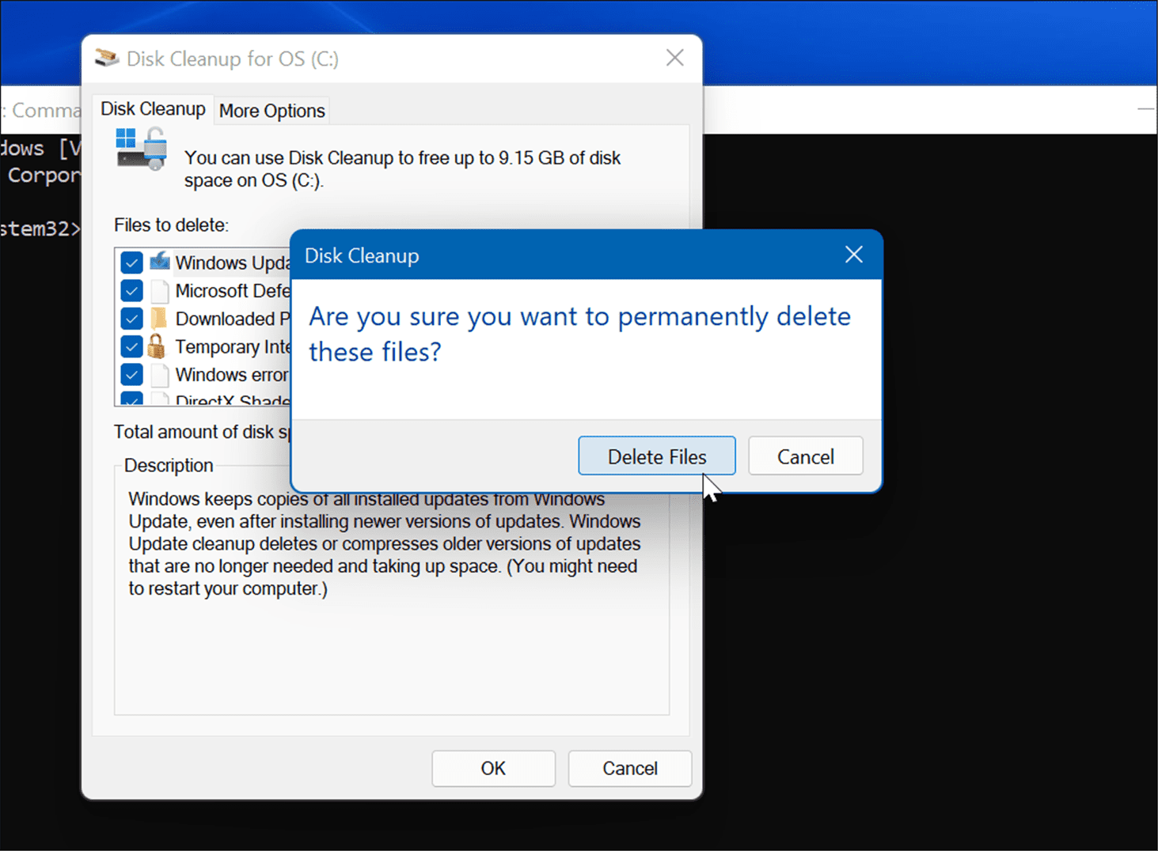Select the Temporary Internet Files row text

233,346
